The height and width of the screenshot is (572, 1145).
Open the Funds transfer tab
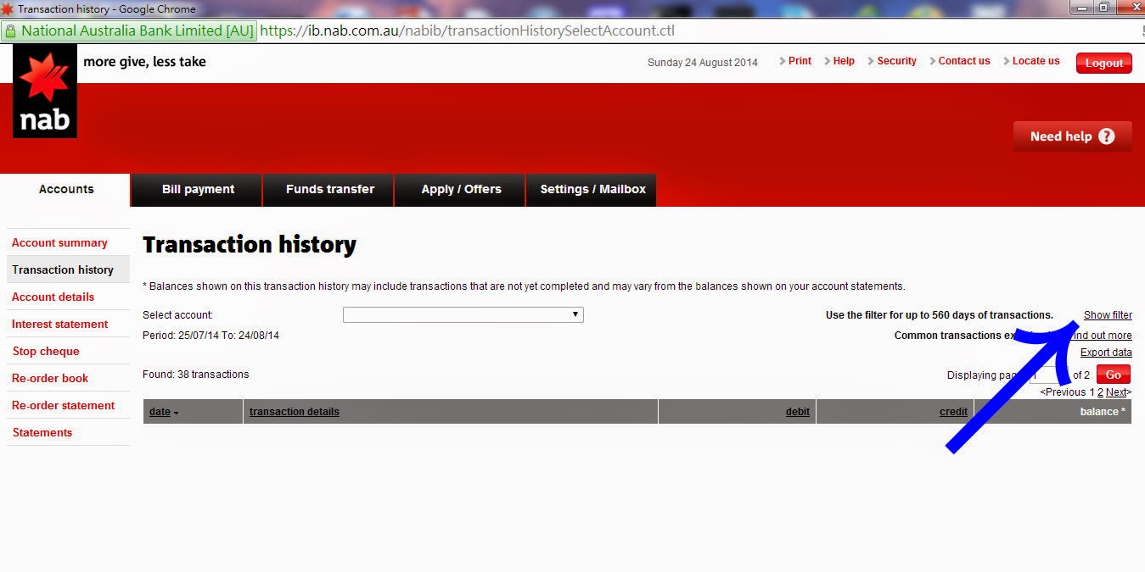(x=330, y=189)
